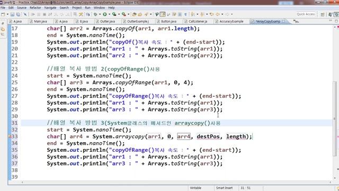Click 'Writable' in the status bar
The image size is (339, 191).
[195, 188]
